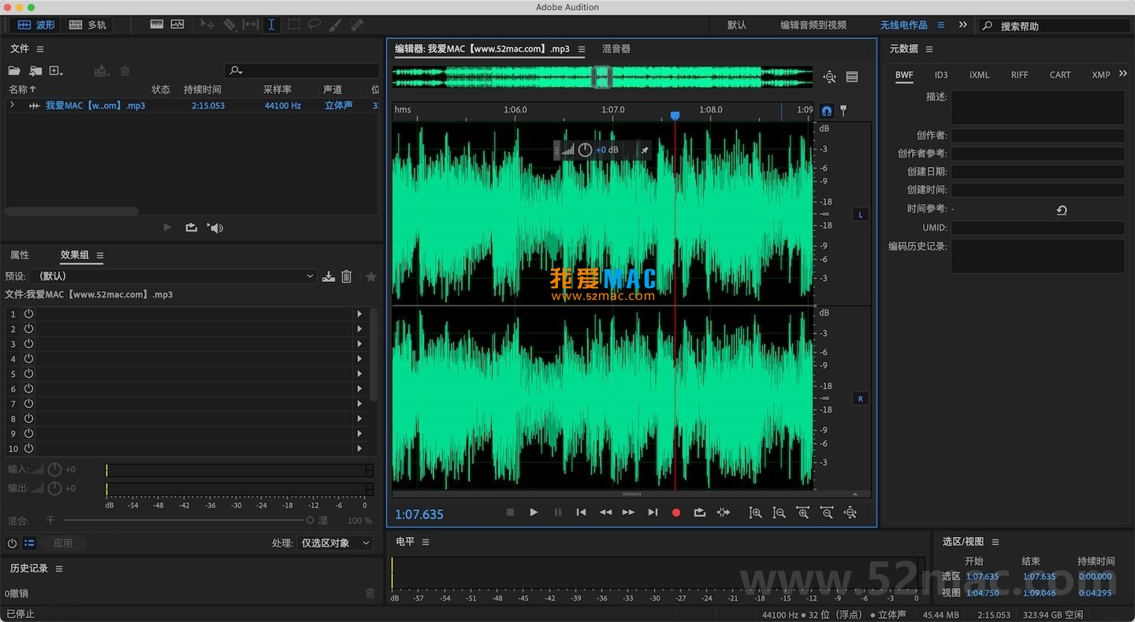The width and height of the screenshot is (1135, 622).
Task: Expand the 我爱MAC mp3 file row
Action: click(x=12, y=105)
